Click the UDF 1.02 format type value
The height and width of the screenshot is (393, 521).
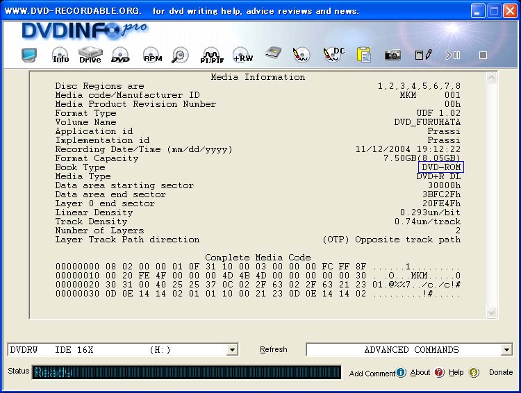click(x=438, y=113)
